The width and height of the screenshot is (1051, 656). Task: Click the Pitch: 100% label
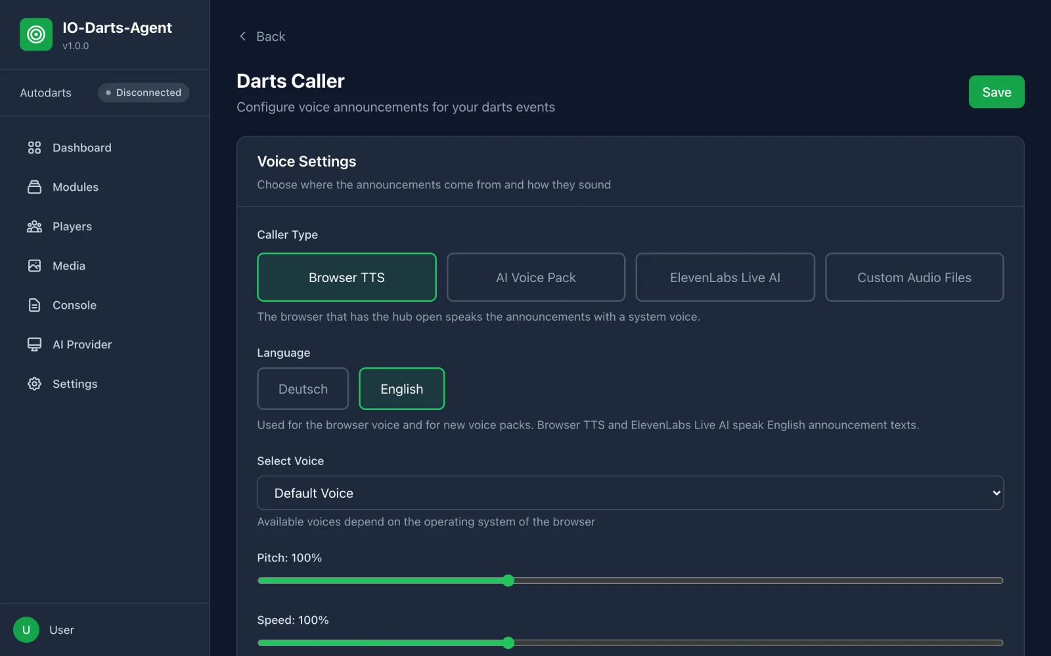click(x=290, y=558)
